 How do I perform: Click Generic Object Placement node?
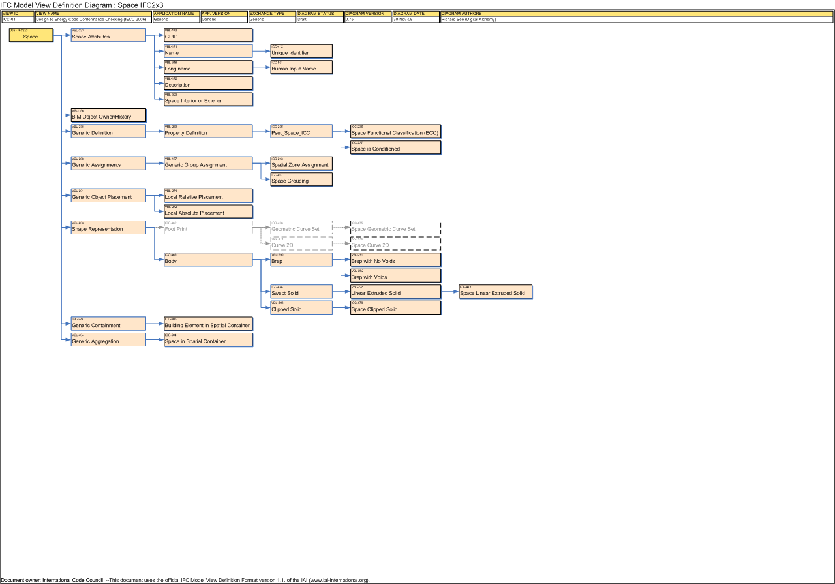[108, 195]
